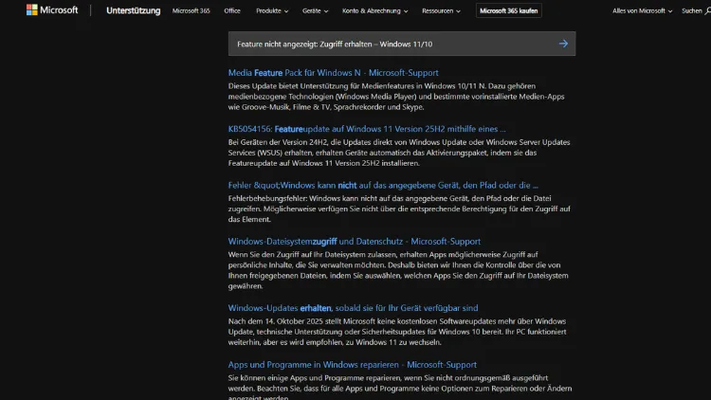Open the Microsoft 365 menu item
711x400 pixels.
click(x=191, y=10)
